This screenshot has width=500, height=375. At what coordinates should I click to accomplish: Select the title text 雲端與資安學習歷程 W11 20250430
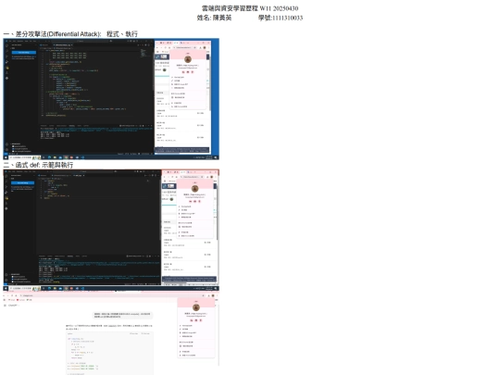pyautogui.click(x=250, y=8)
